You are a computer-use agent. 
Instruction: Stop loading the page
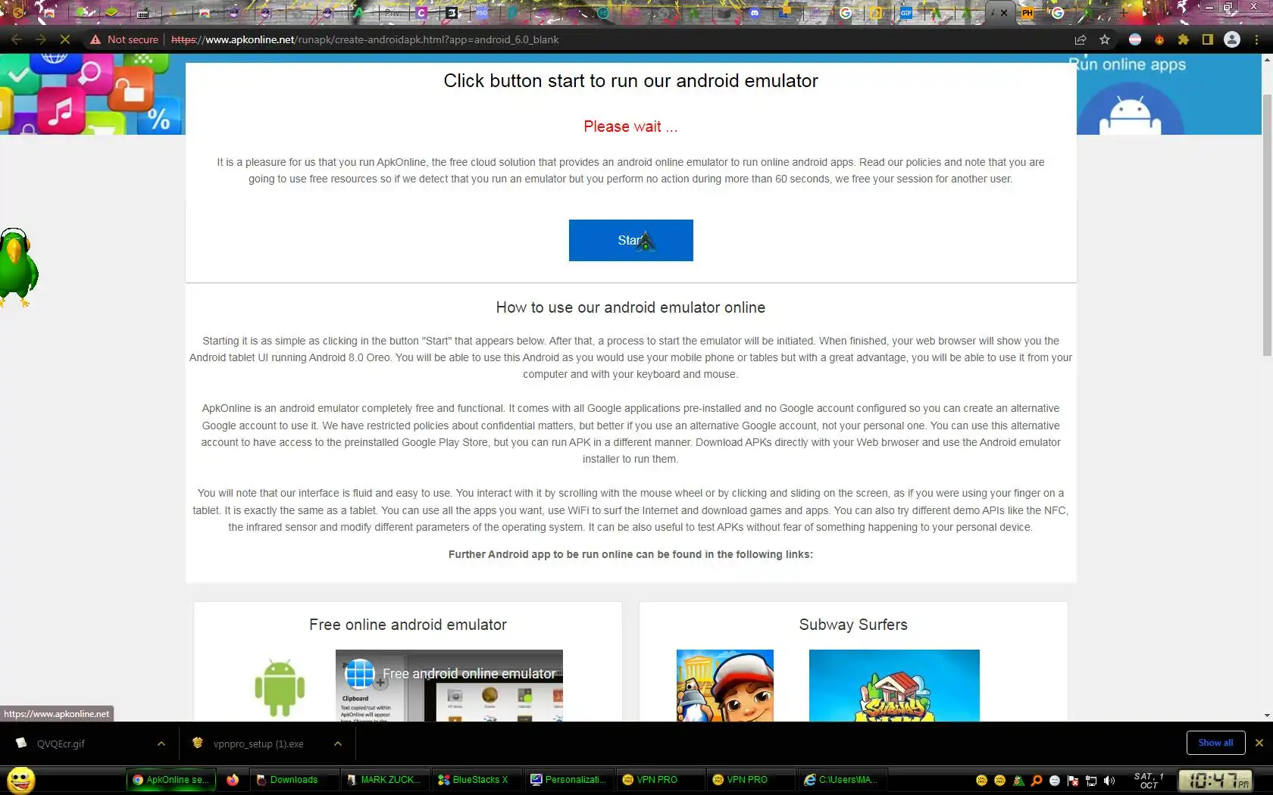tap(65, 39)
